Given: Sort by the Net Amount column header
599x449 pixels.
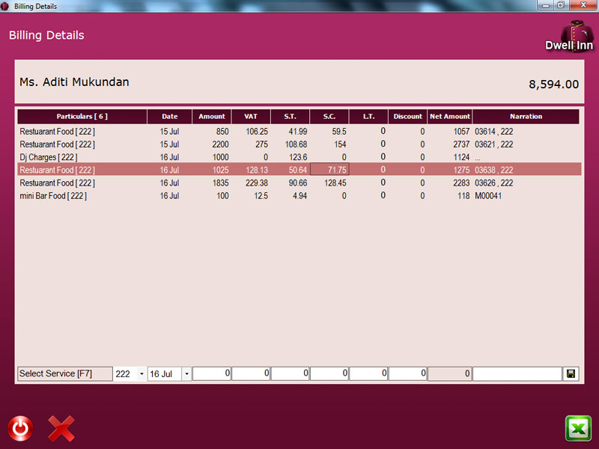Looking at the screenshot, I should coord(449,117).
